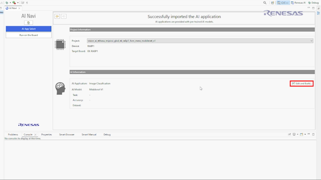Click the link-style icon in right trim bar
Screen dimensions: 321x180
[x=319, y=8]
